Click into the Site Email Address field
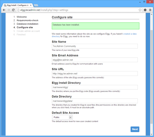Image resolution: width=154 pixels, height=137 pixels. point(95,60)
